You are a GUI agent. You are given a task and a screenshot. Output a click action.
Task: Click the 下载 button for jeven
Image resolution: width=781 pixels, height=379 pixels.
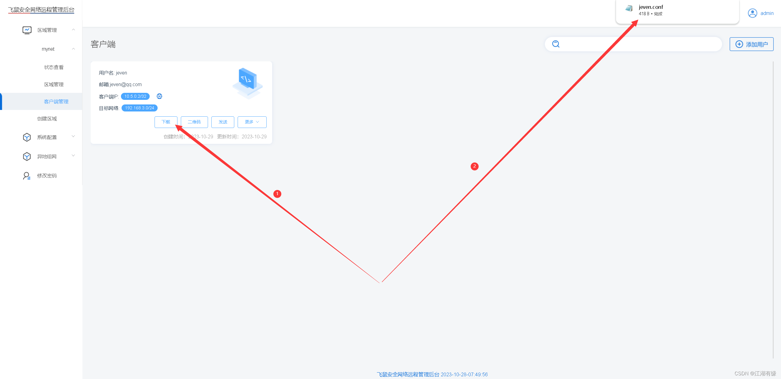[166, 122]
